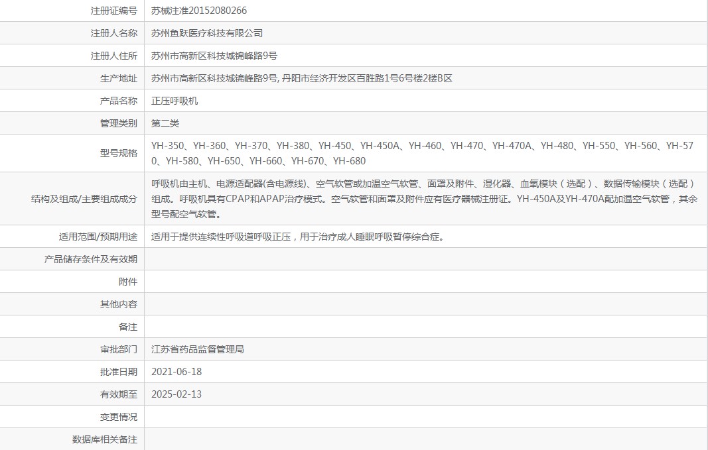Click the 产品名称 label

118,101
